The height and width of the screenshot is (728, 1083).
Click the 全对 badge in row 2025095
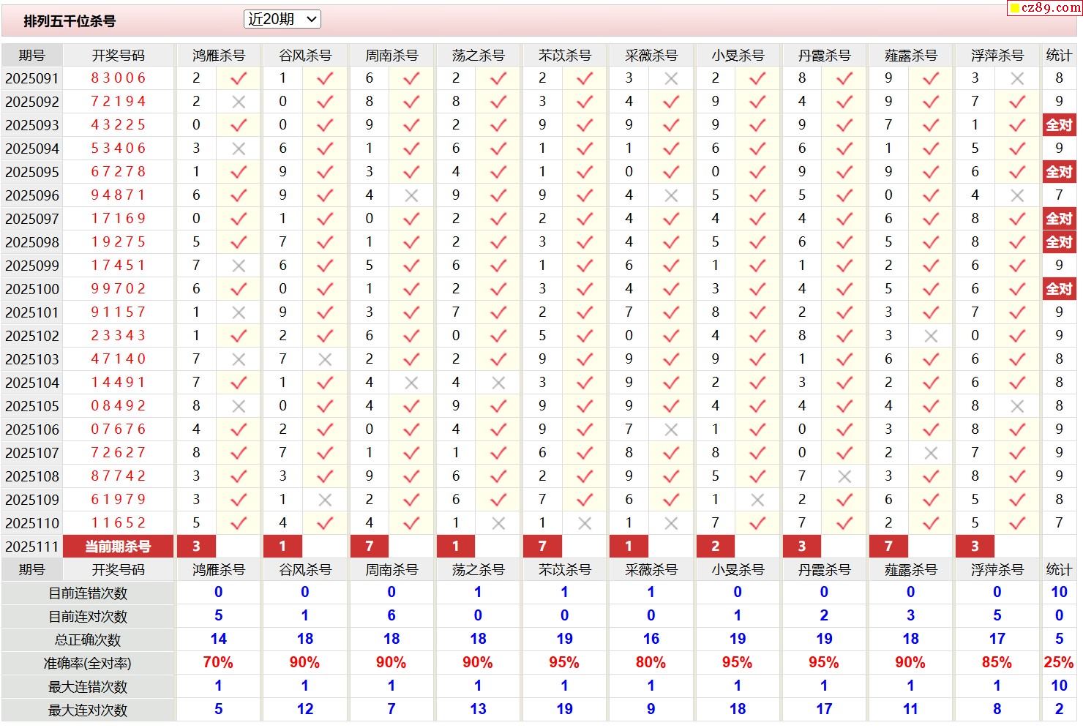(x=1059, y=172)
